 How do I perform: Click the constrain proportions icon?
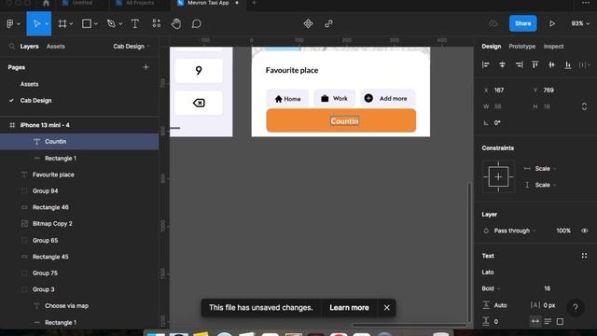coord(584,106)
